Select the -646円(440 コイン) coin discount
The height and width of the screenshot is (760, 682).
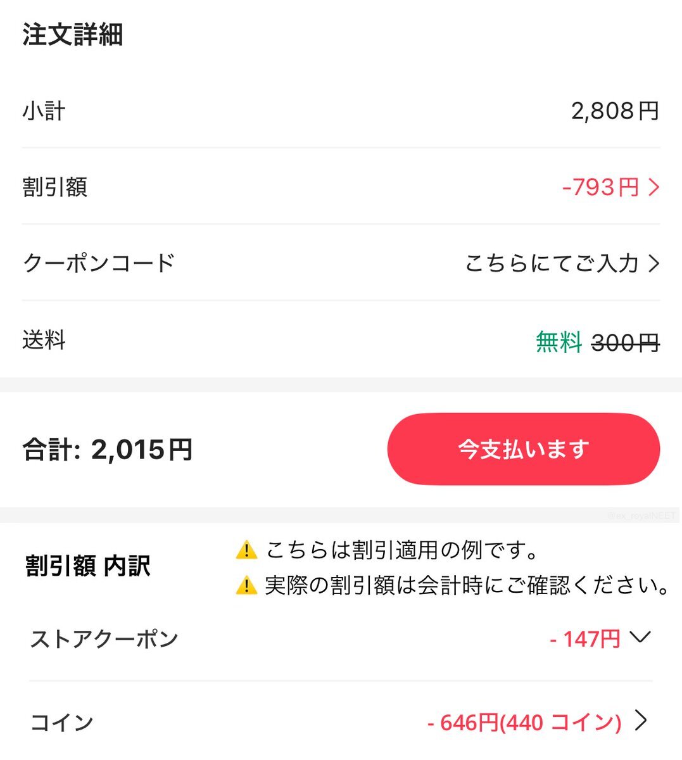coord(524,722)
